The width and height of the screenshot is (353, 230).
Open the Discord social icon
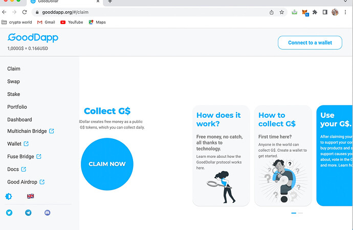[x=47, y=213]
